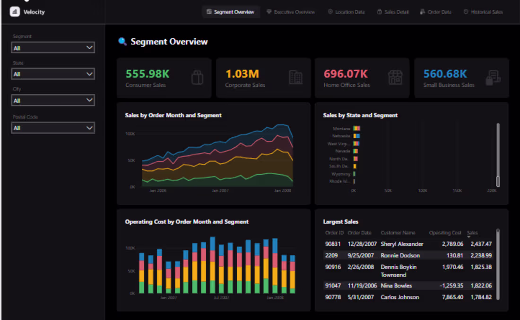Click the storefront icon on Home Office Sales card

(x=394, y=77)
